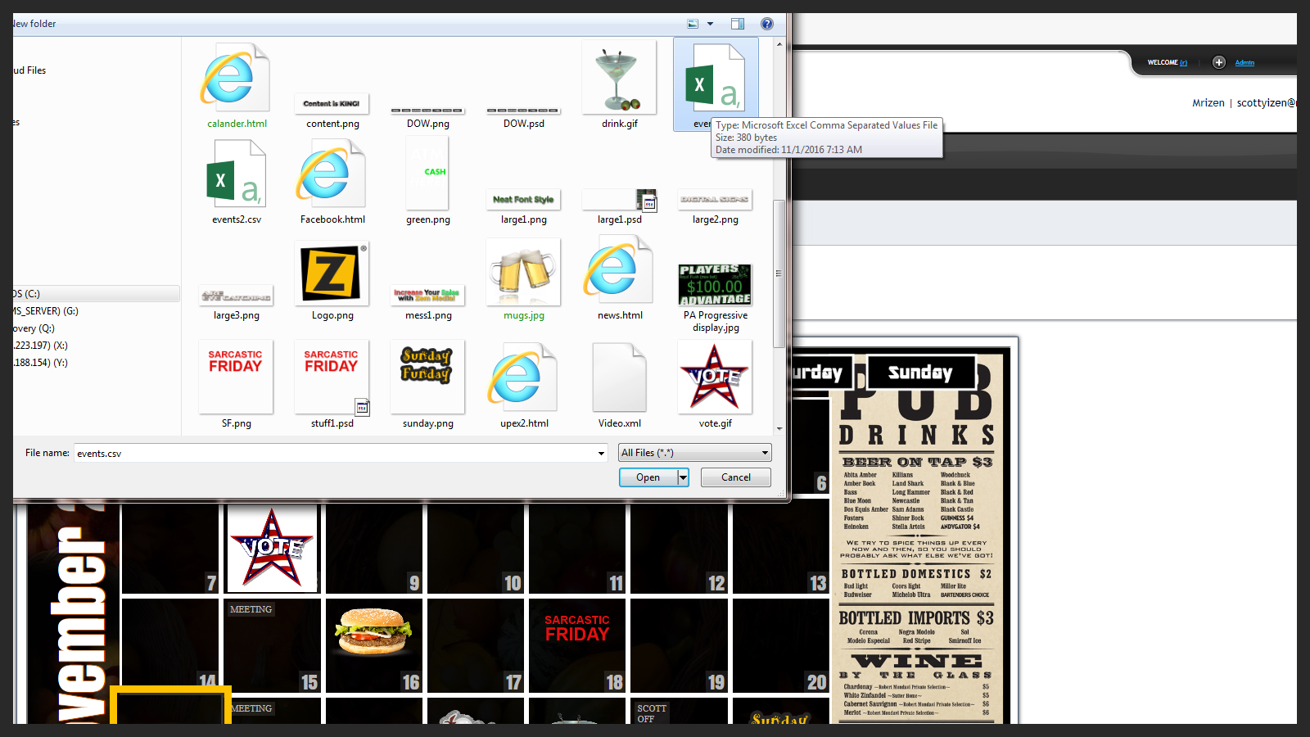Open the Sunday tab on menu board
Image resolution: width=1310 pixels, height=737 pixels.
(x=921, y=373)
